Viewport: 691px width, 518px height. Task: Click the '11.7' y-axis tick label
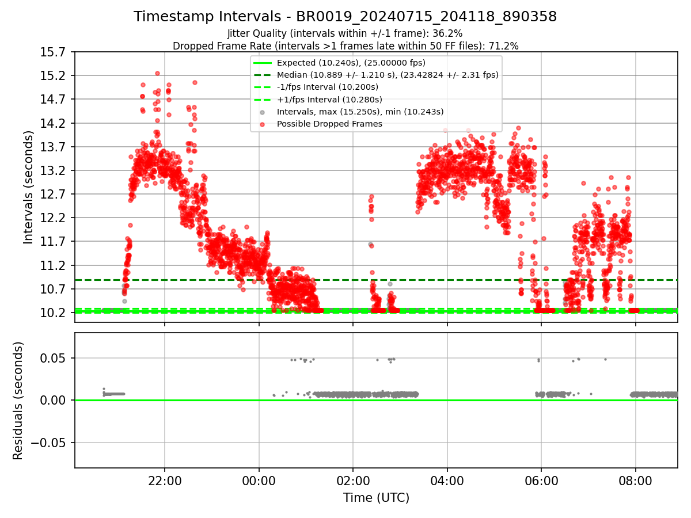coord(54,242)
